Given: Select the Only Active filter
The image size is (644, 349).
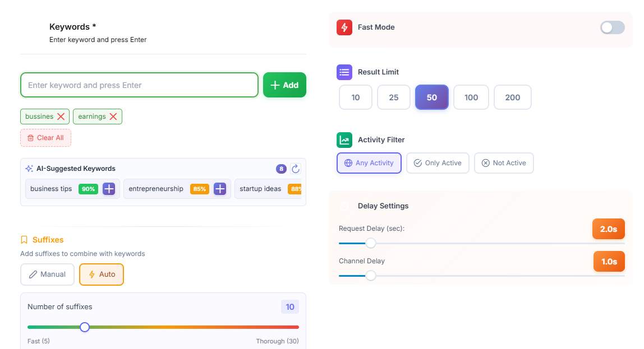Looking at the screenshot, I should 438,162.
